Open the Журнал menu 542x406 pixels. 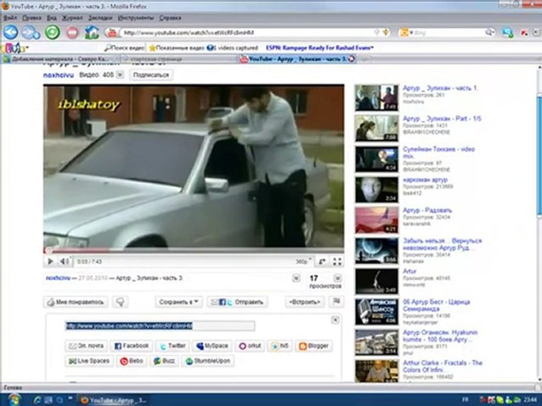click(72, 18)
